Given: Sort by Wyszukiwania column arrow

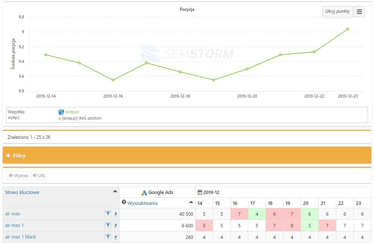Looking at the screenshot, I should point(191,203).
